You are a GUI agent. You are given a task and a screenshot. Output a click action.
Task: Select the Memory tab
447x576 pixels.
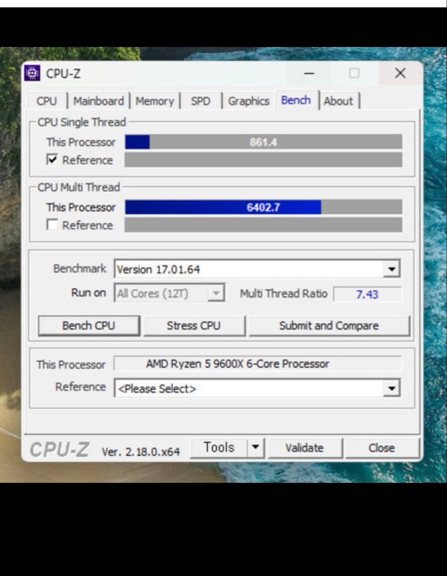point(155,101)
